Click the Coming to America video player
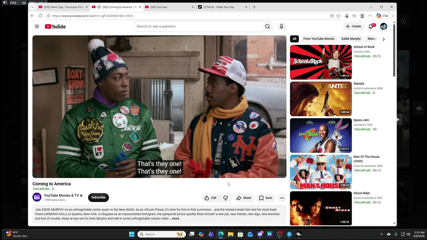427x240 pixels. [159, 107]
